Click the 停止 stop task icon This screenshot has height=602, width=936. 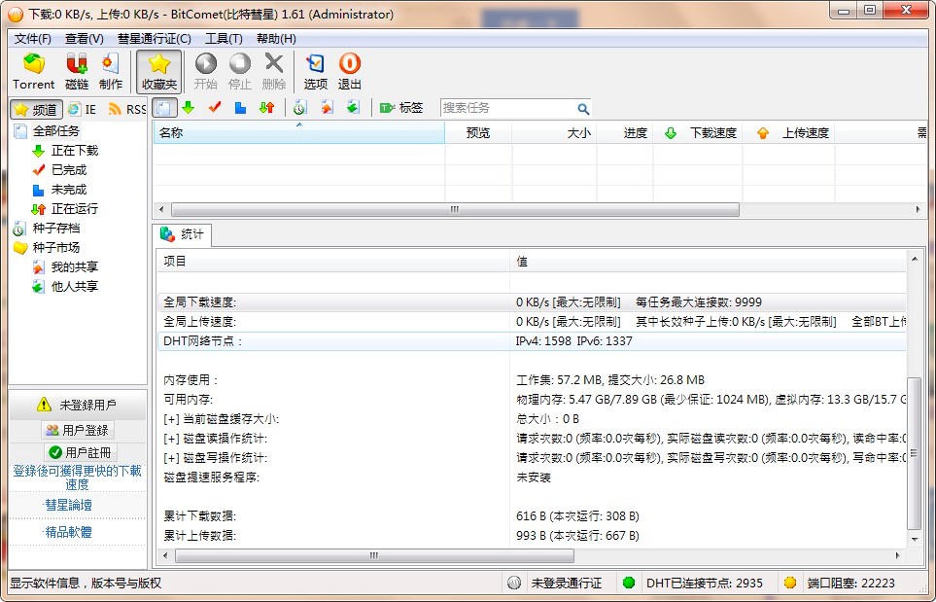click(240, 71)
